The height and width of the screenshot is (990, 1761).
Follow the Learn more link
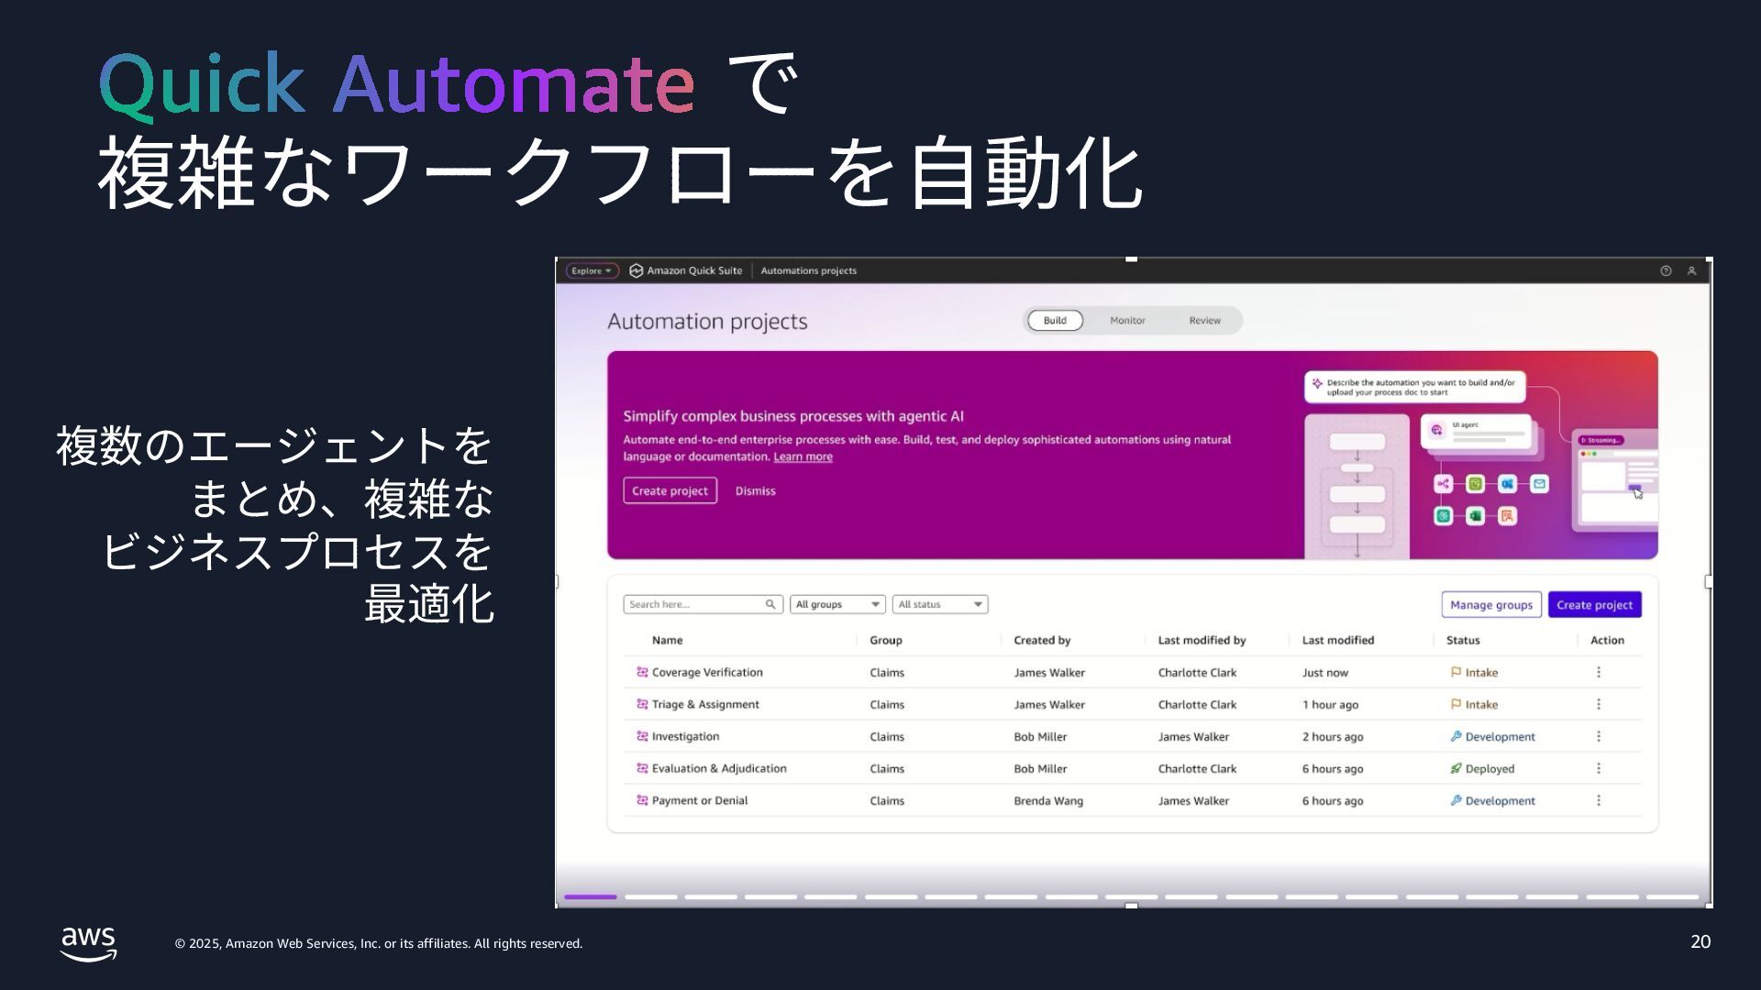coord(803,456)
